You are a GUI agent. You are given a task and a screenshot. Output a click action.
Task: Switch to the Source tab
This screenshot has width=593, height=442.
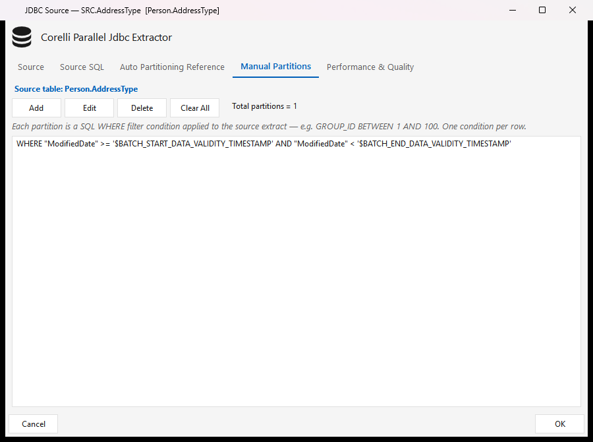pyautogui.click(x=30, y=67)
